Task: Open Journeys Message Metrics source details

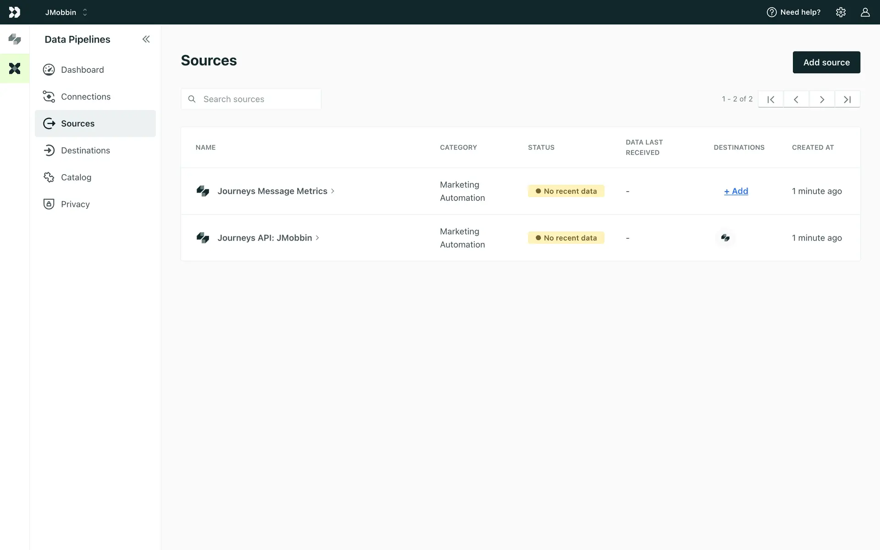Action: pos(272,191)
